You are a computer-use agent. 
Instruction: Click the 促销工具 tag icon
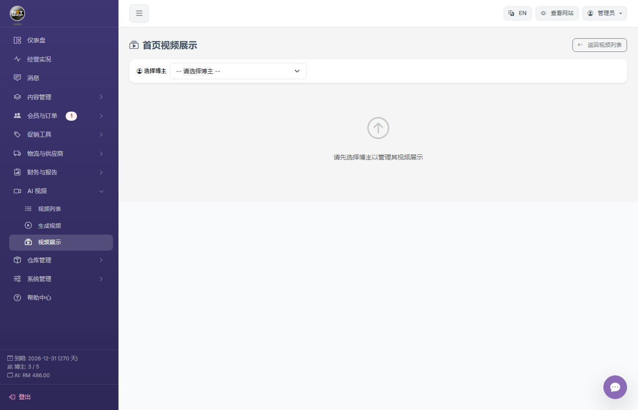[17, 134]
